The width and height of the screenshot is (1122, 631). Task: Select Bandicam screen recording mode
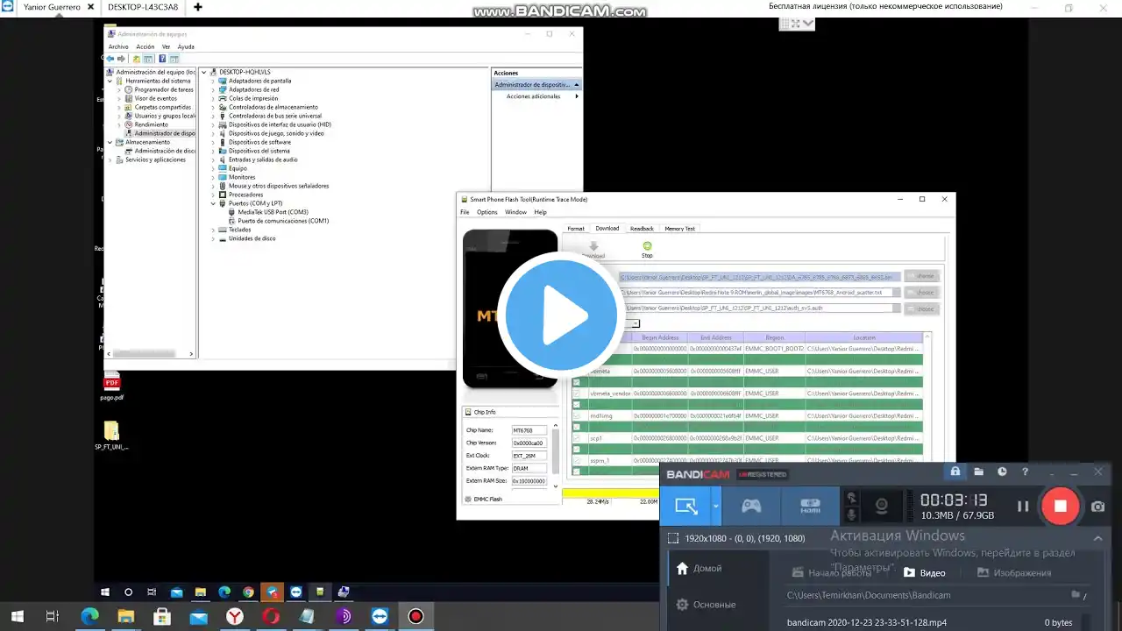pos(686,506)
